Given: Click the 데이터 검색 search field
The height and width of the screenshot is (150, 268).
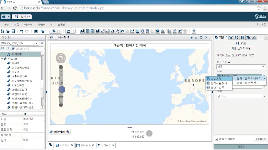Looking at the screenshot, I should pos(28,48).
